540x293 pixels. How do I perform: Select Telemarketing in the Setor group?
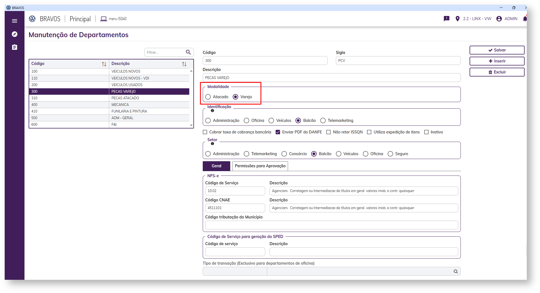(x=246, y=154)
